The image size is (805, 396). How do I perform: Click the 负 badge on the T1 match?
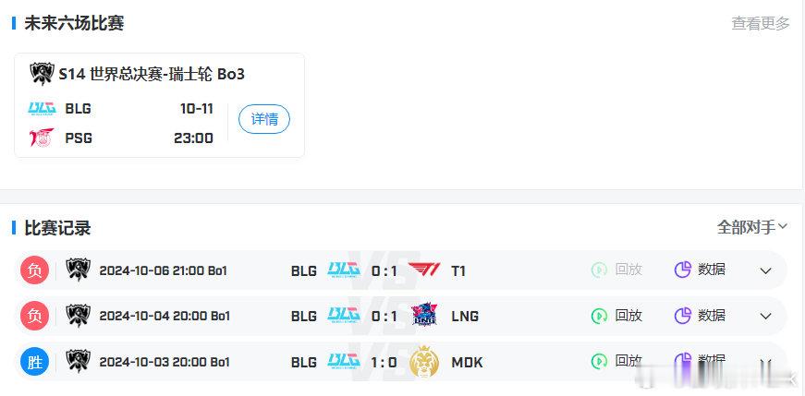click(x=35, y=270)
